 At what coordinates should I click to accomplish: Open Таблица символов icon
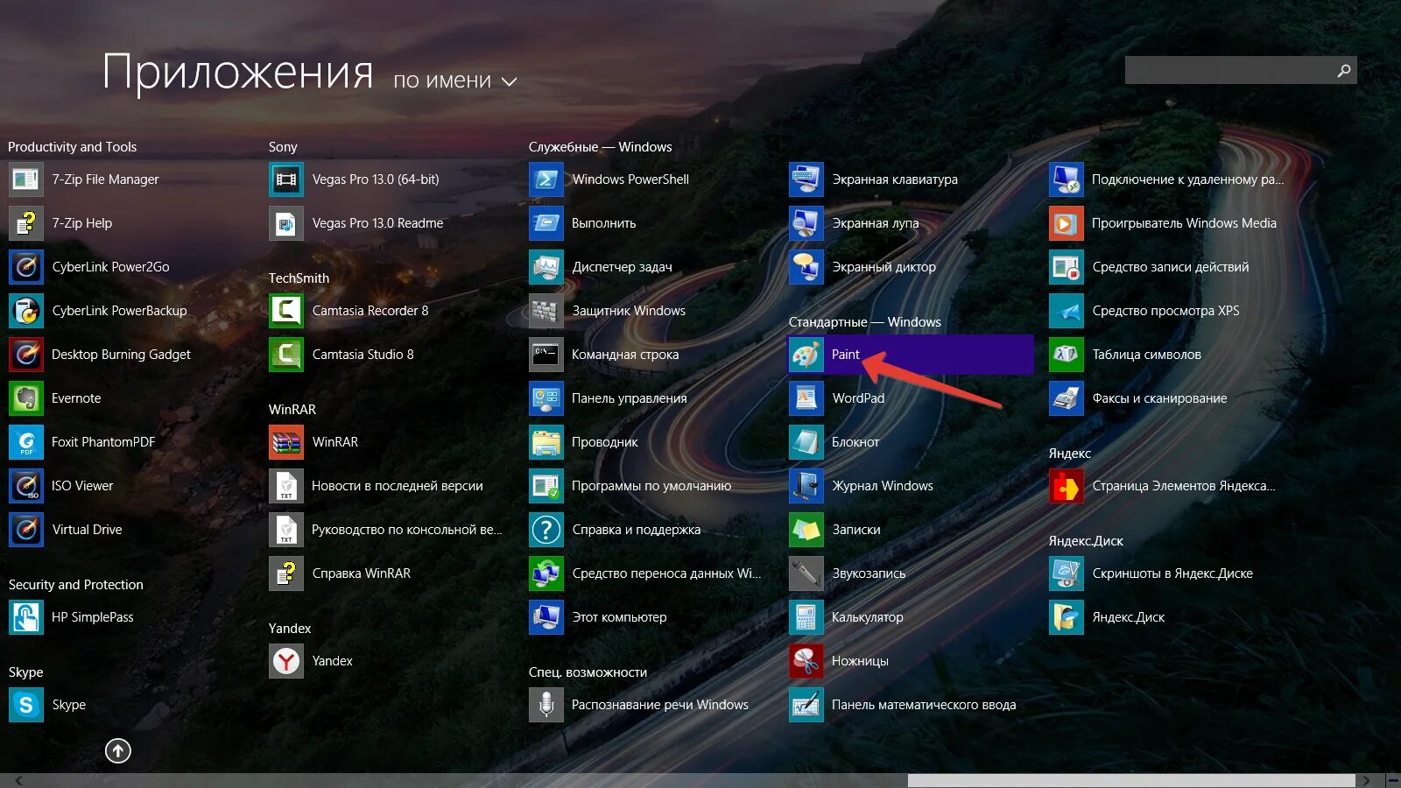pyautogui.click(x=1067, y=355)
